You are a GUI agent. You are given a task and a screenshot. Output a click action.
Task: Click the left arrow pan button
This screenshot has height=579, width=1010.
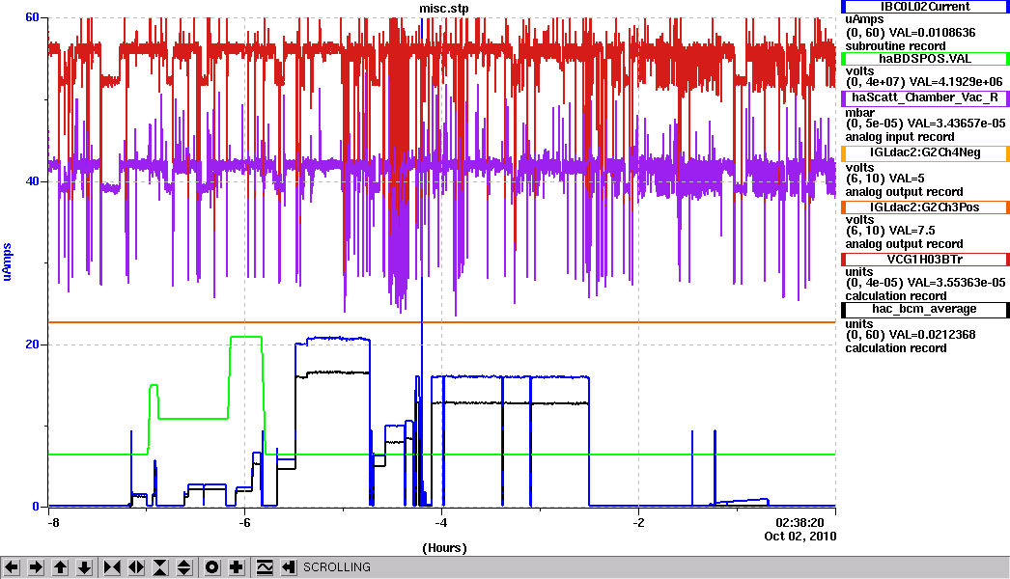click(12, 567)
